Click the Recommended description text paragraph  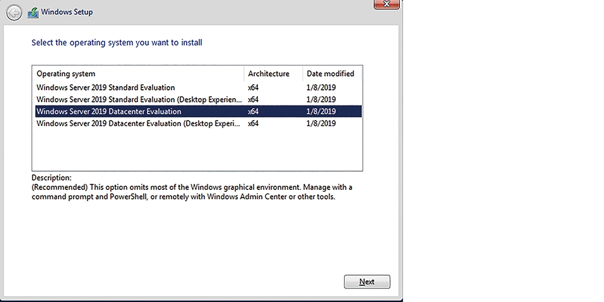point(192,192)
